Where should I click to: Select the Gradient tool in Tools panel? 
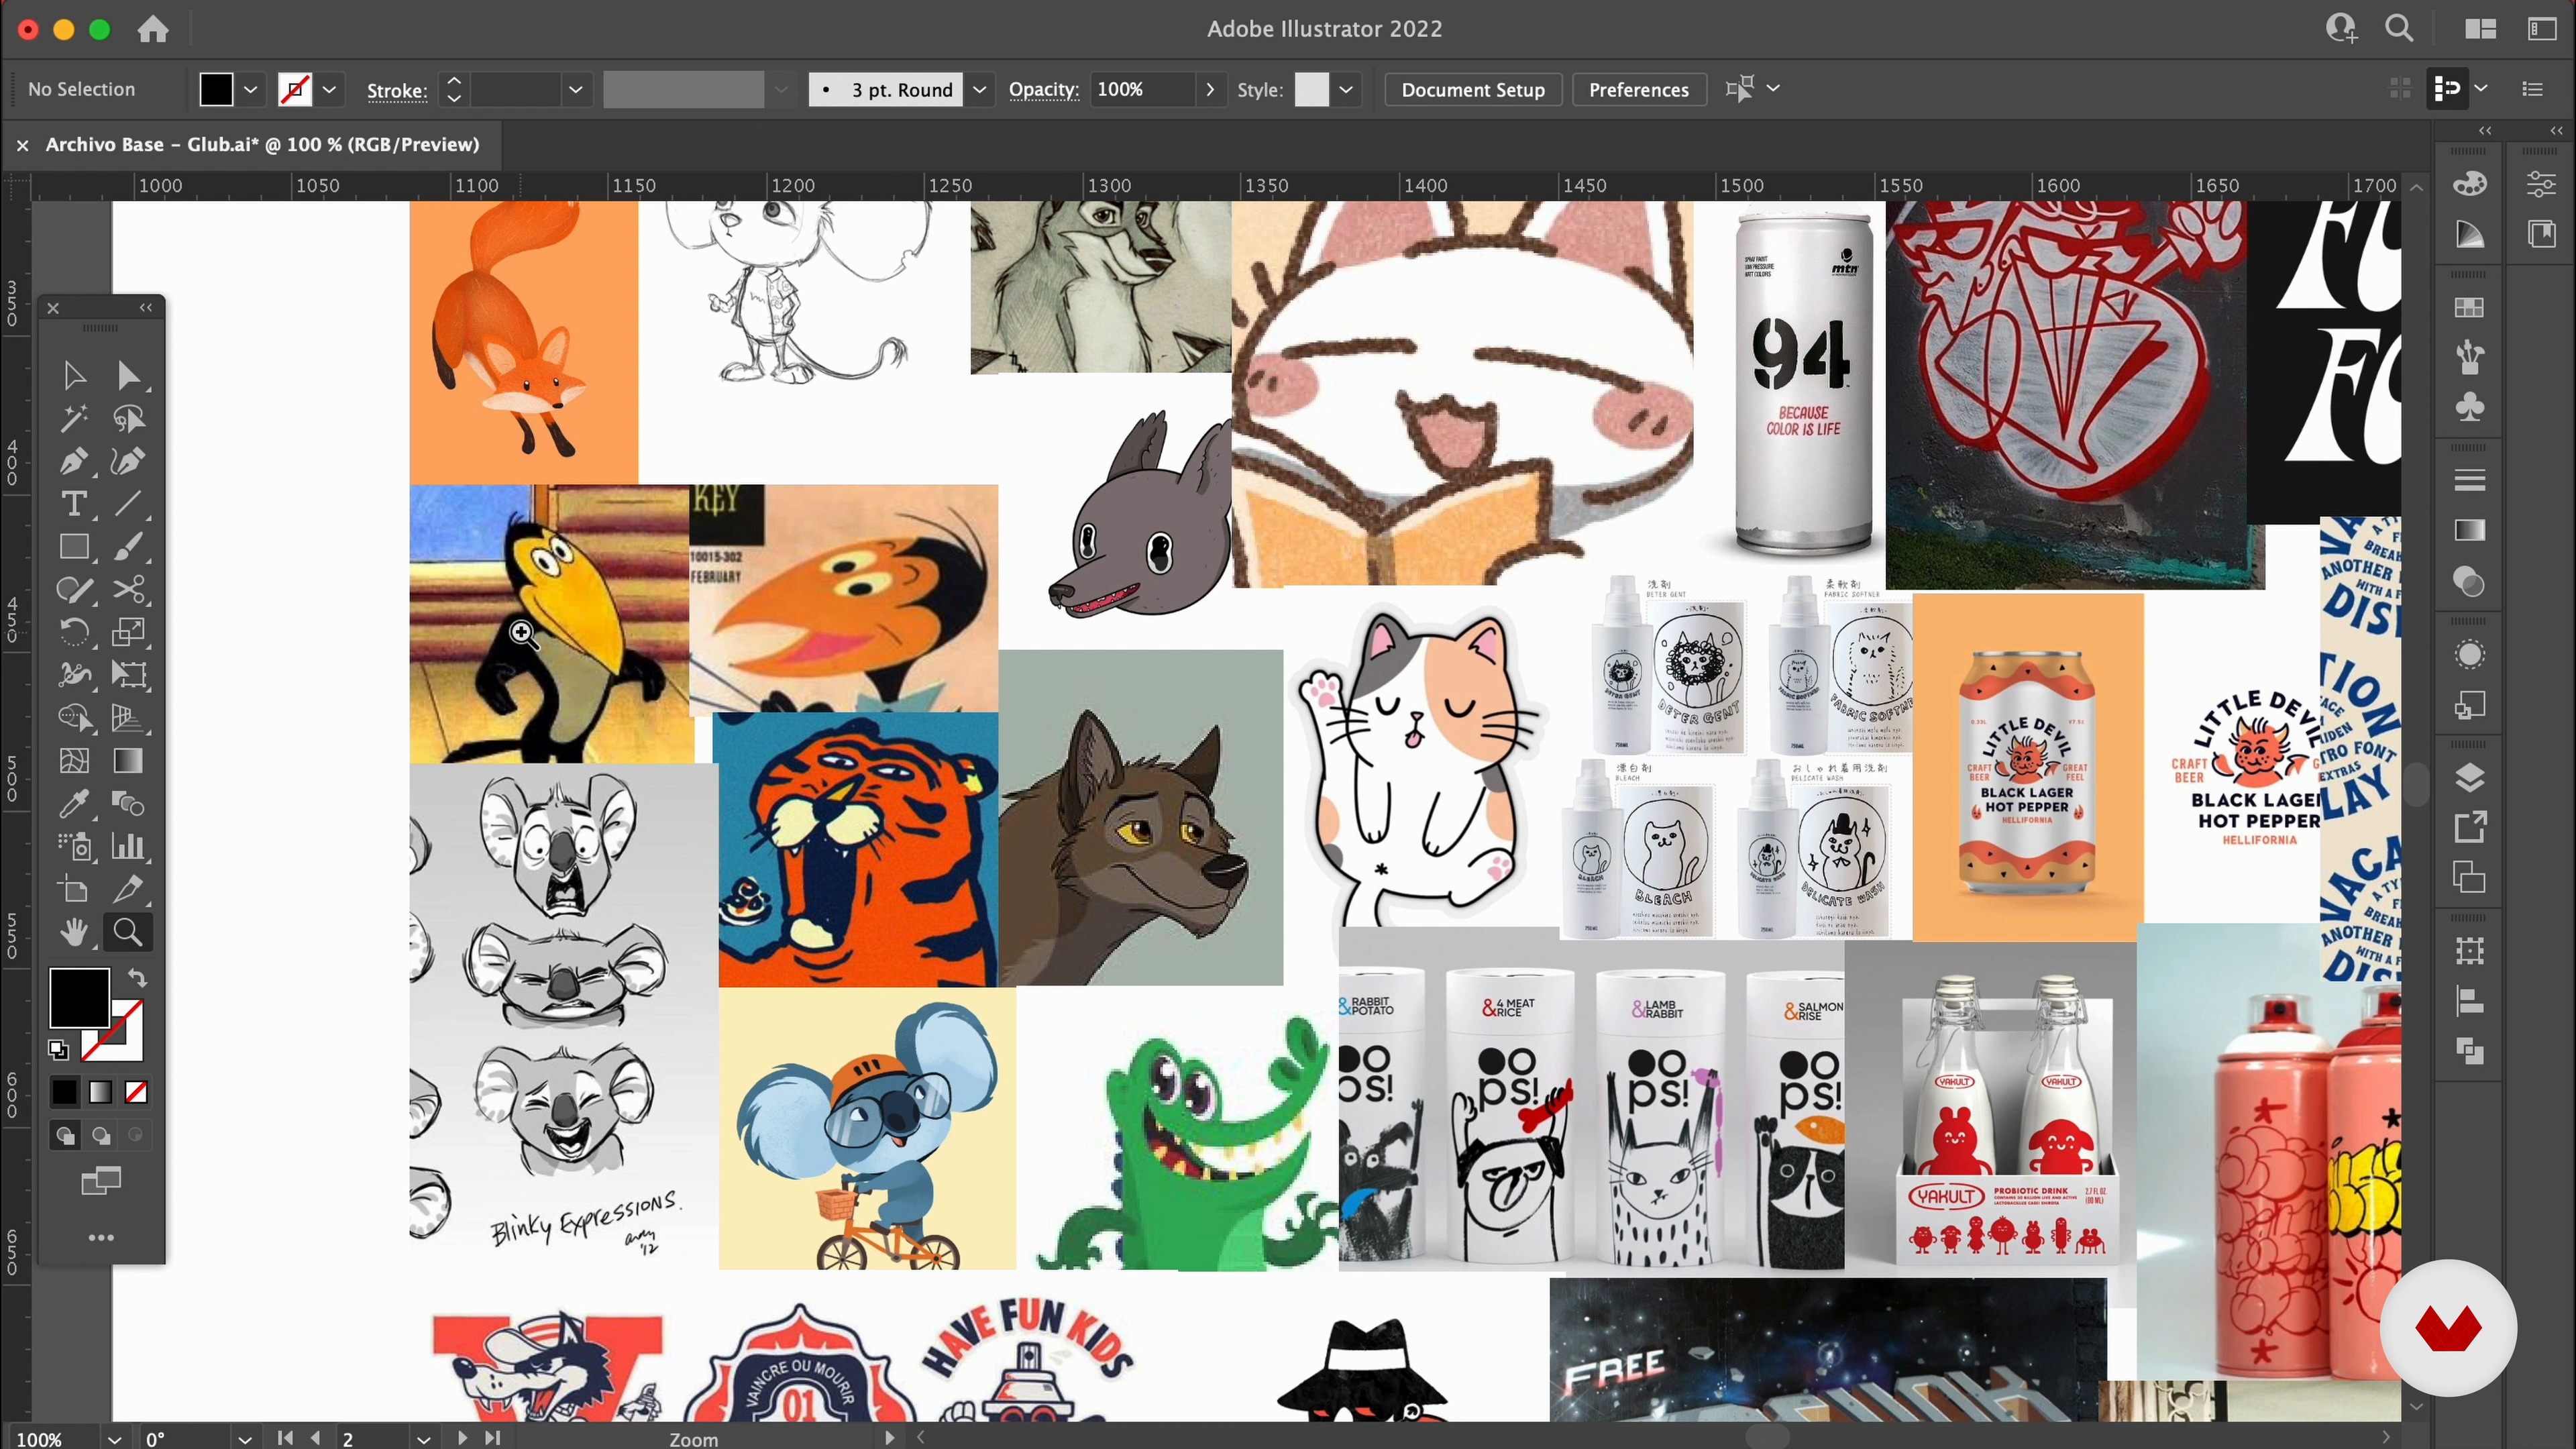128,761
